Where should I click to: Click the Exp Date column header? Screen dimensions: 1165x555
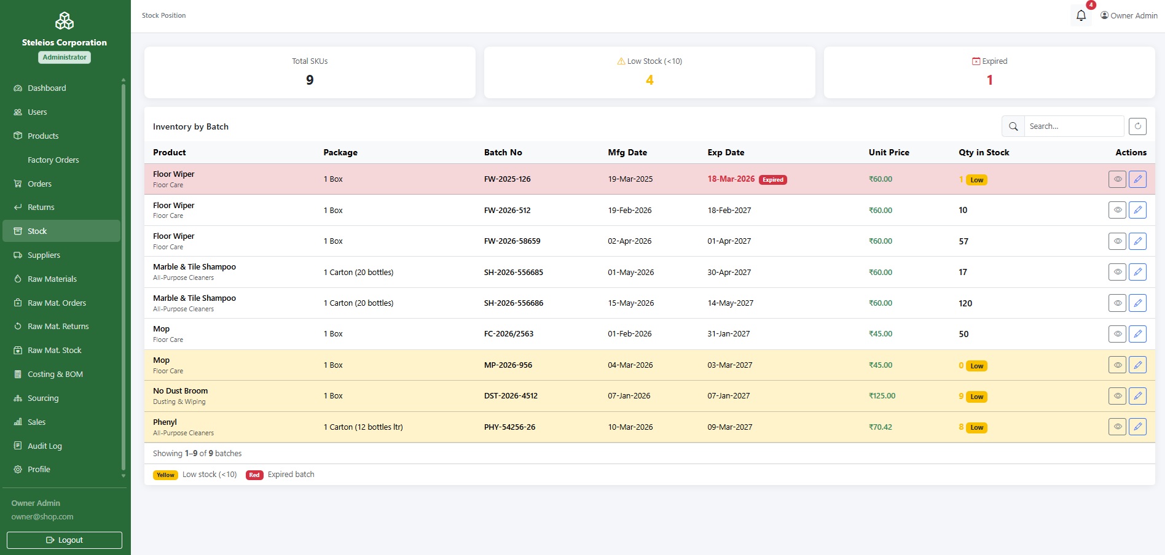point(726,152)
